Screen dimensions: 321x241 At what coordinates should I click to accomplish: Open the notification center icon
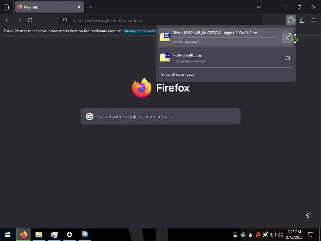coord(311,235)
